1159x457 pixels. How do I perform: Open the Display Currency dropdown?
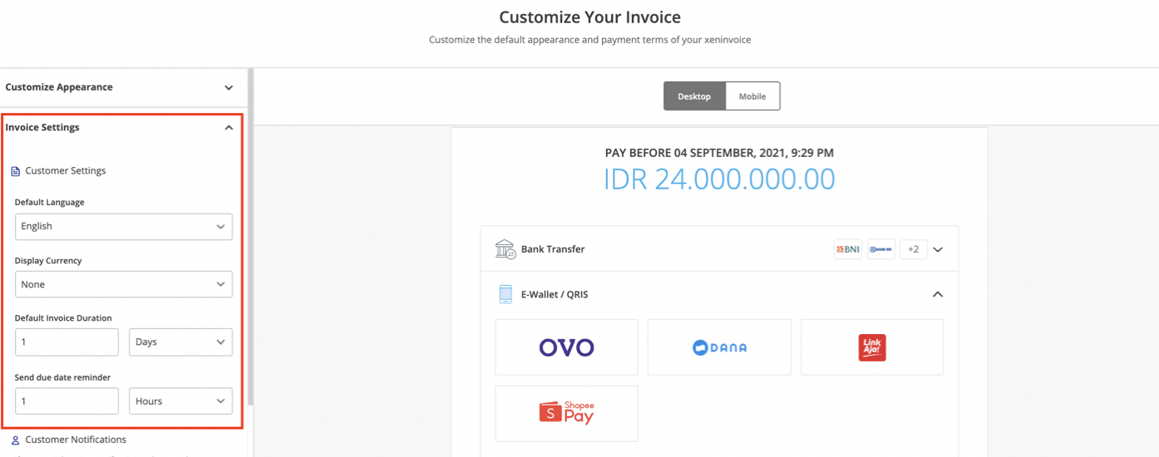123,284
